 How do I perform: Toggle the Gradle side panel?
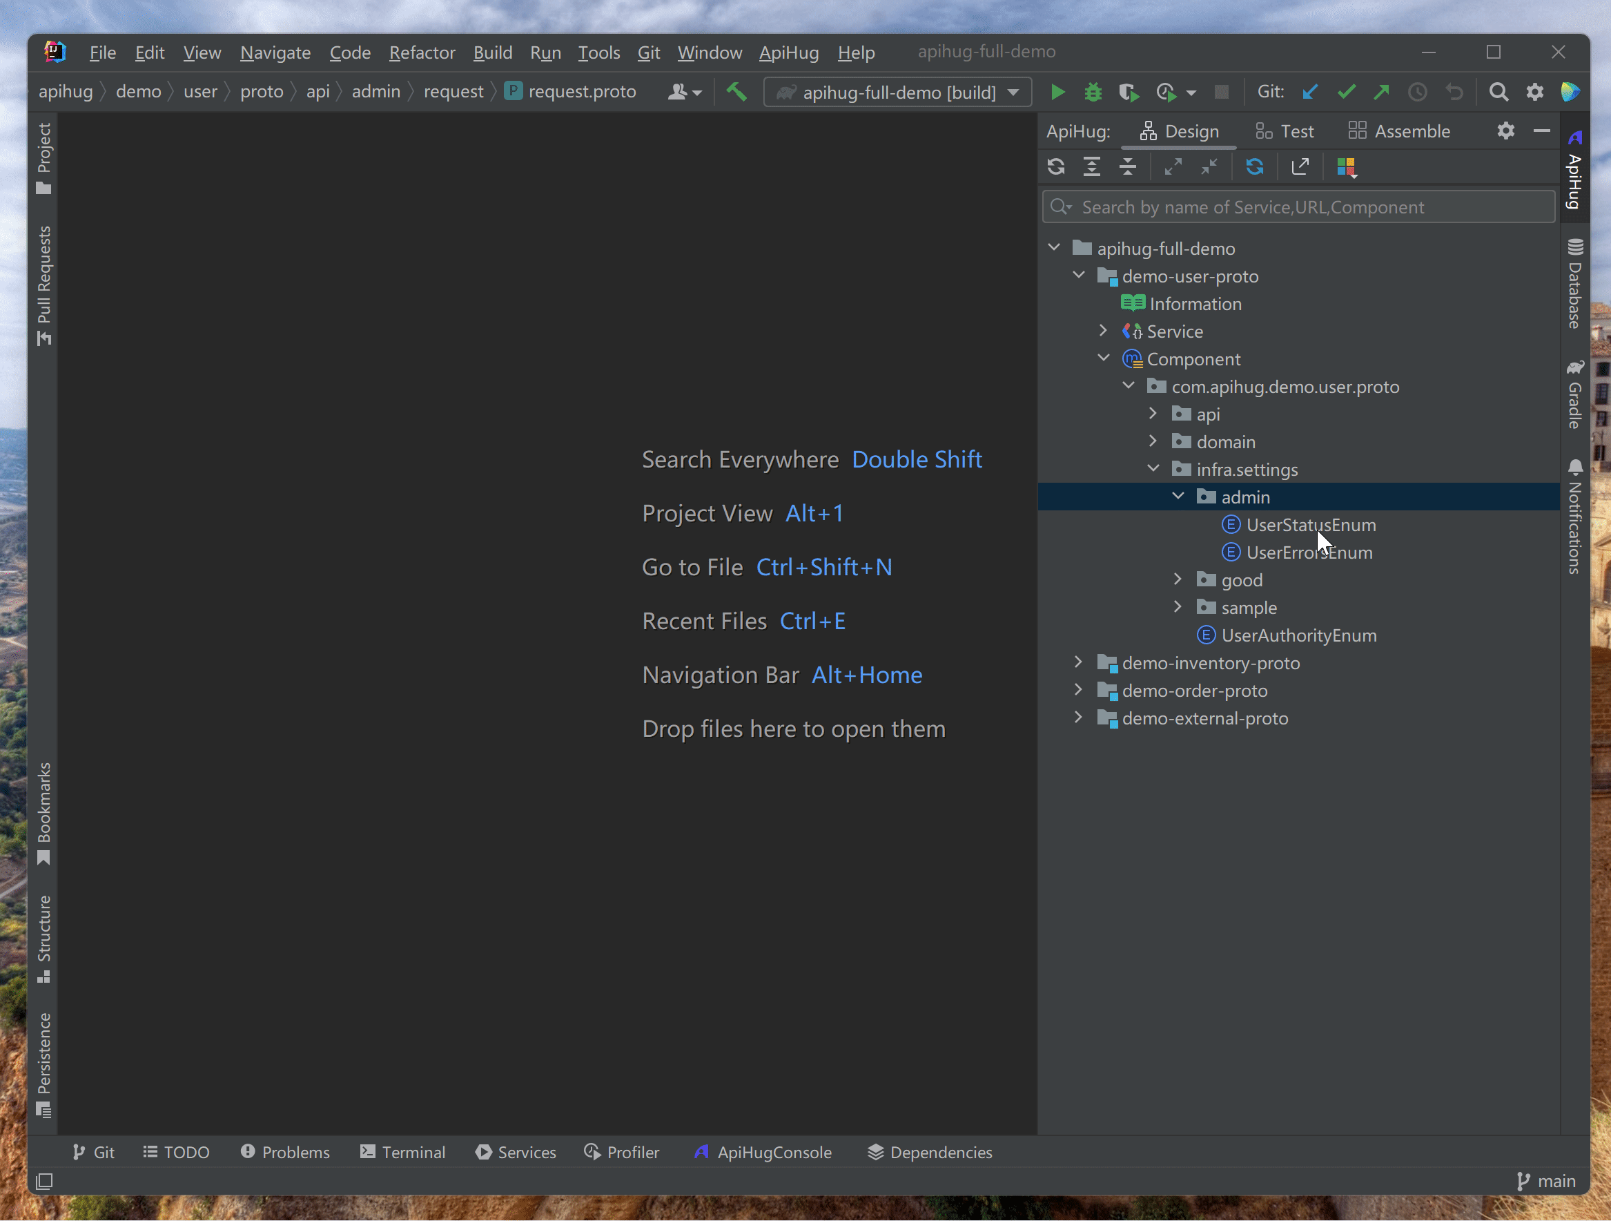tap(1574, 394)
